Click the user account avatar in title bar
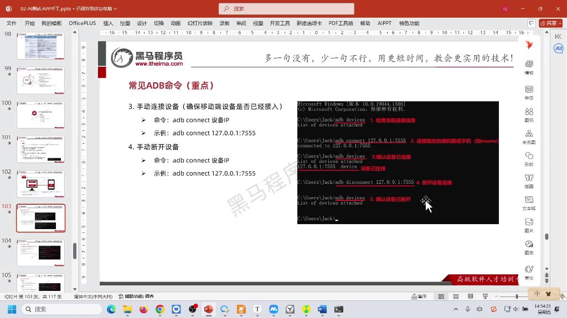This screenshot has height=318, width=567. click(505, 9)
